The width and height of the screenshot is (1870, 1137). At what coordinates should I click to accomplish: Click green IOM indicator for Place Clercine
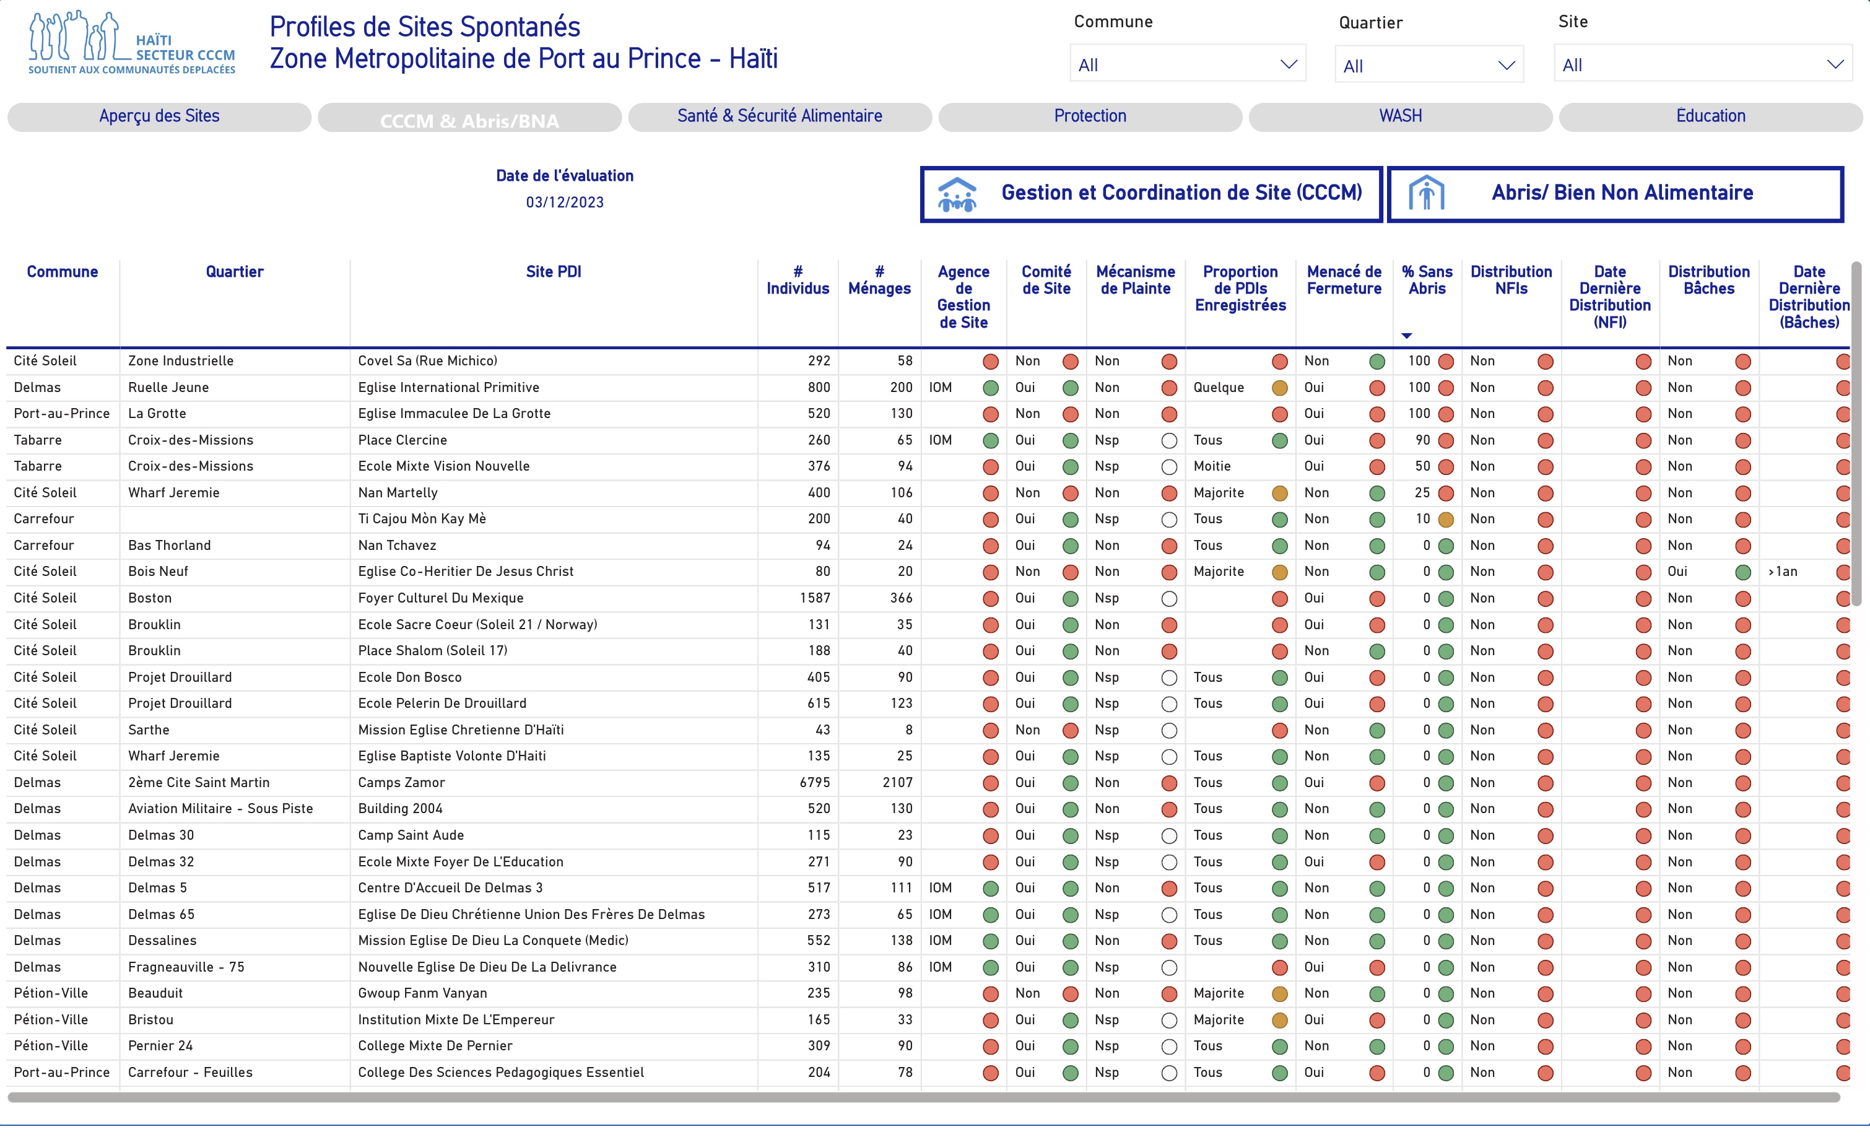(x=990, y=441)
